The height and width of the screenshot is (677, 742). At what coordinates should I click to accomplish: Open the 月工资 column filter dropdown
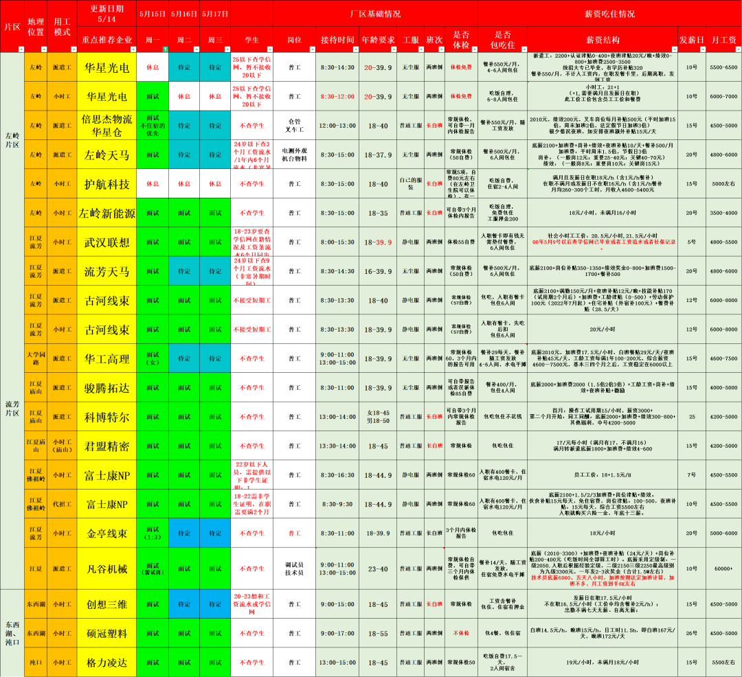738,49
